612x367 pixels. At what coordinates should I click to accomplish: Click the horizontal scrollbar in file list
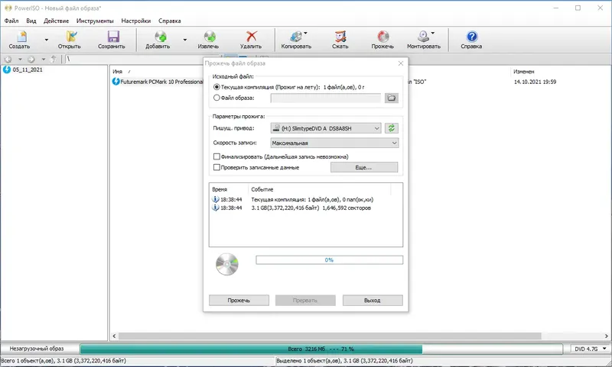click(x=330, y=336)
